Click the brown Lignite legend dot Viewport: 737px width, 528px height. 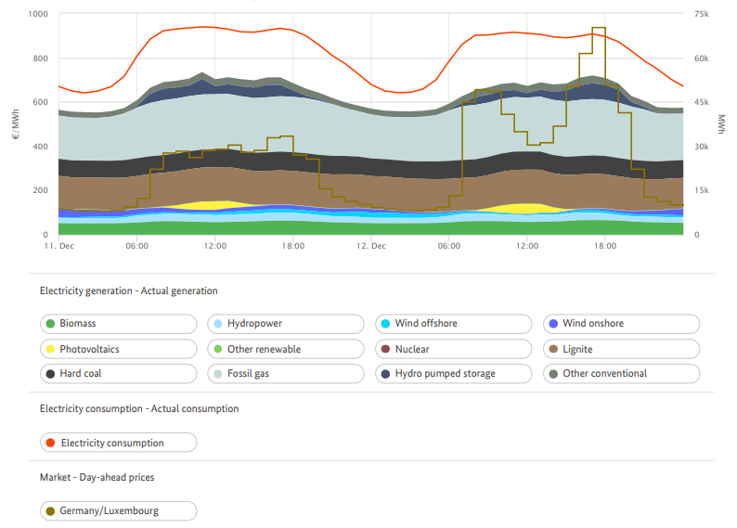coord(552,349)
